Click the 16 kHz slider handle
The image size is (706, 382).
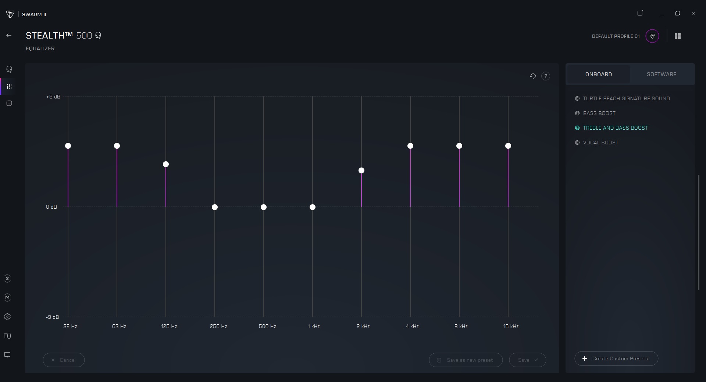508,146
